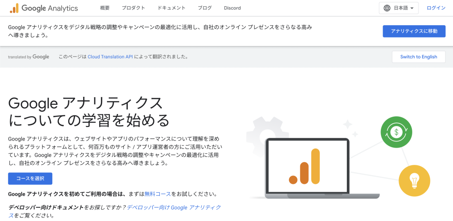Open the Discord navigation link
This screenshot has height=221, width=453.
[232, 8]
